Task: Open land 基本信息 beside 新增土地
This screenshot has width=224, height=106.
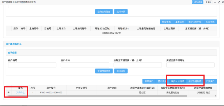Action: pos(180,22)
